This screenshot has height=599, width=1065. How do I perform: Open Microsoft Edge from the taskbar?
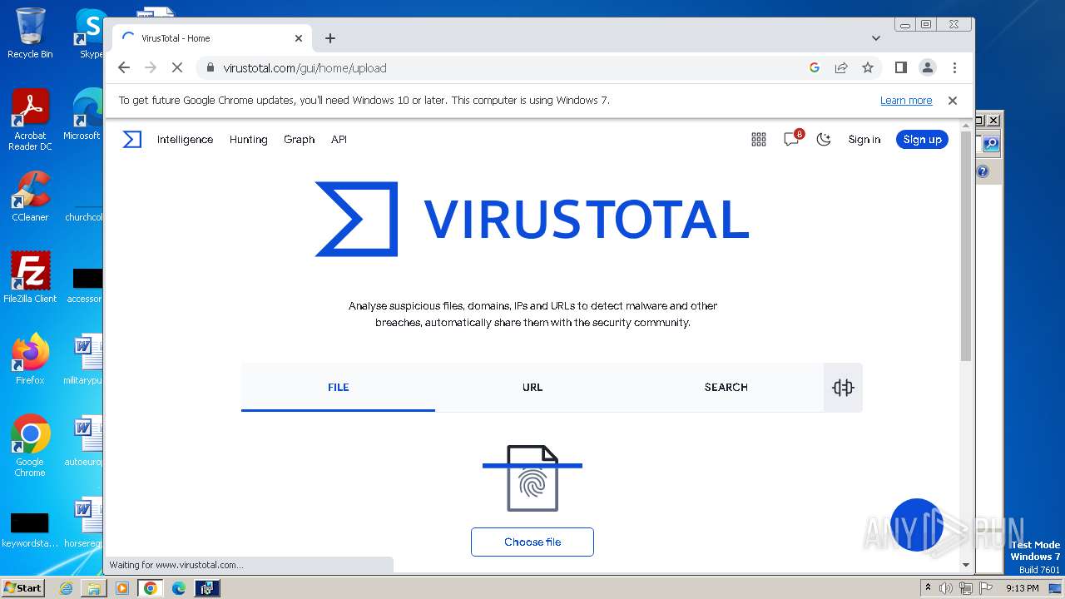179,588
